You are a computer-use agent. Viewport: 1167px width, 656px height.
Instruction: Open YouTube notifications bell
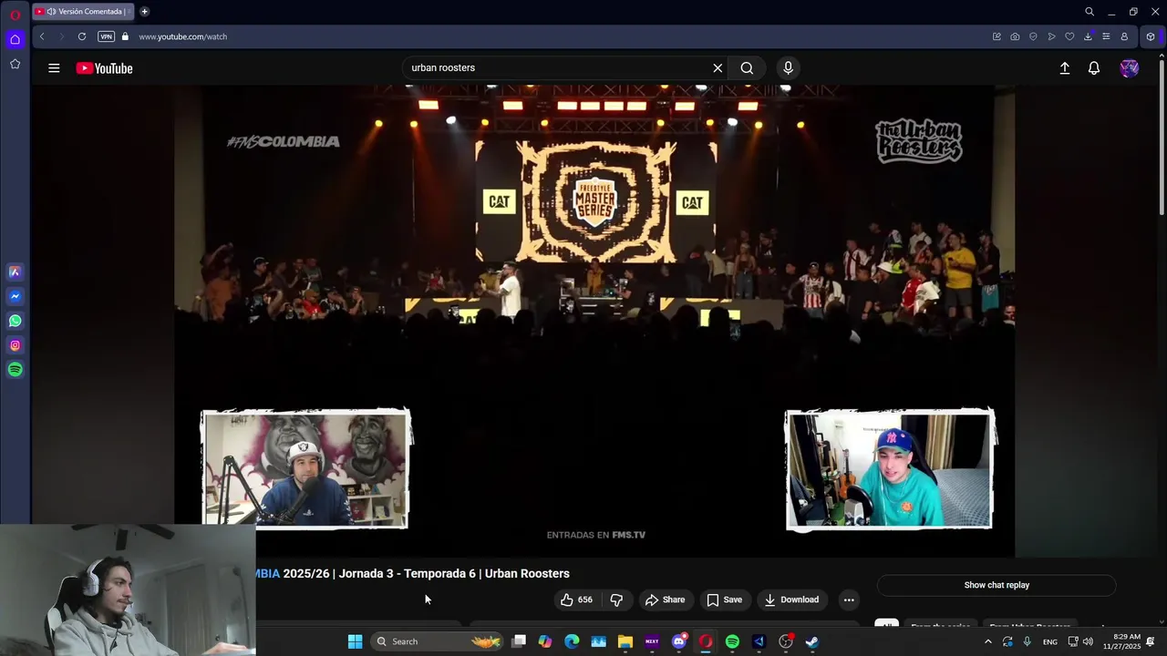[x=1094, y=68]
